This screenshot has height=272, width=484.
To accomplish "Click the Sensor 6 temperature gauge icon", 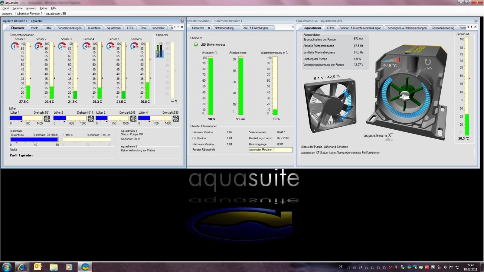I will (134, 46).
